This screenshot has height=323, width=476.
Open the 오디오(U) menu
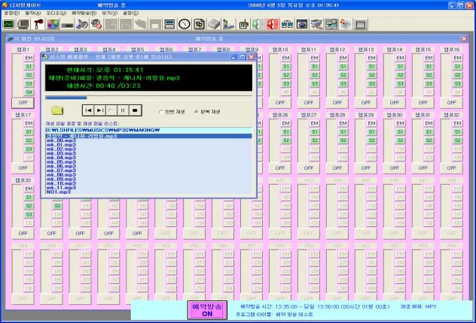click(56, 13)
